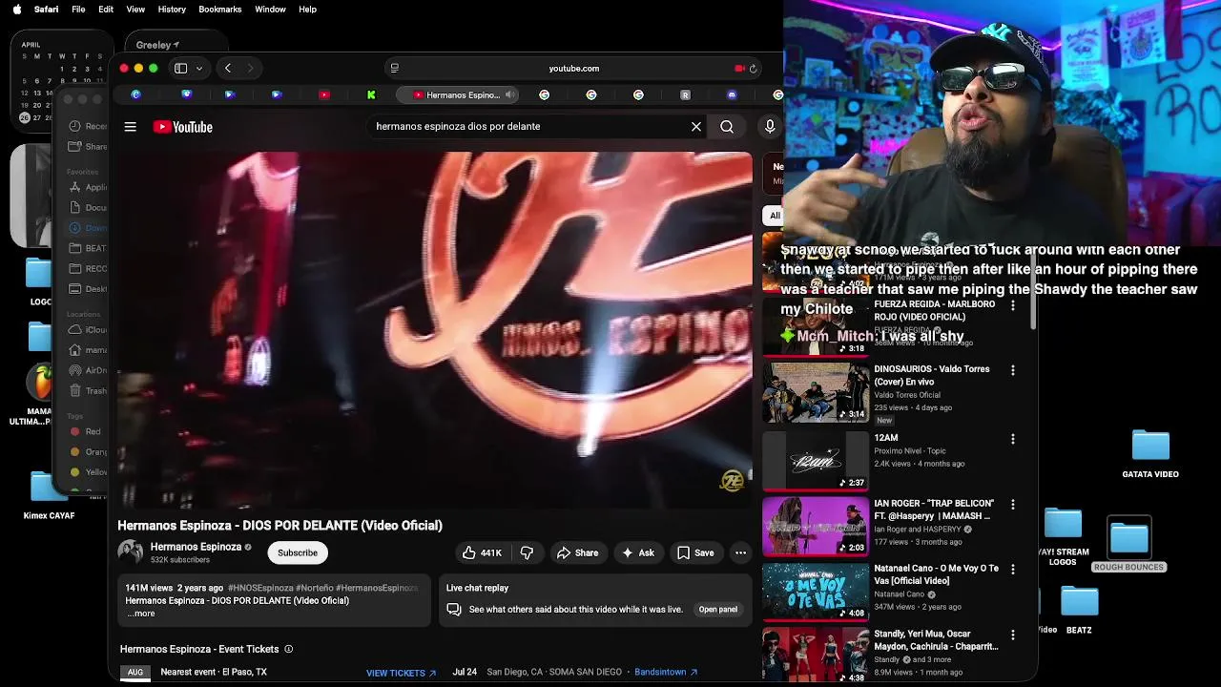Viewport: 1221px width, 687px height.
Task: Open Safari's Bookmarks menu
Action: pos(220,10)
